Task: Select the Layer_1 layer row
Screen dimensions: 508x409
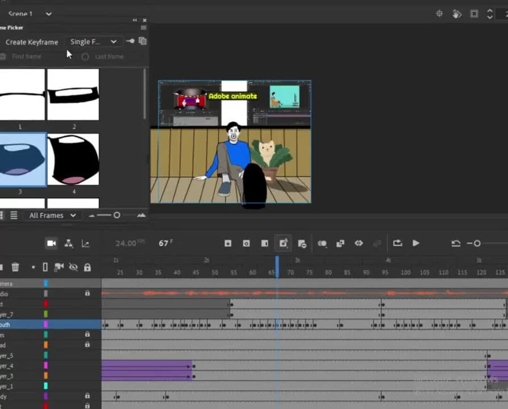Action: (x=50, y=386)
